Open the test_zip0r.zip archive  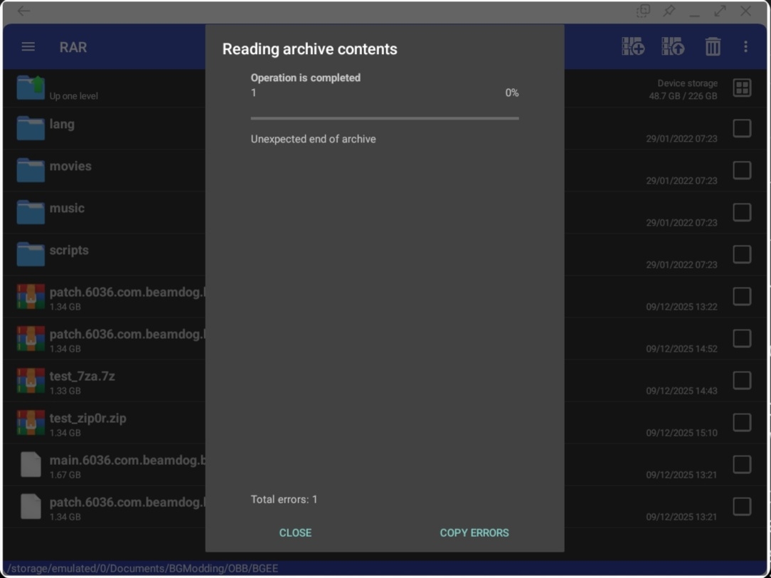click(87, 419)
